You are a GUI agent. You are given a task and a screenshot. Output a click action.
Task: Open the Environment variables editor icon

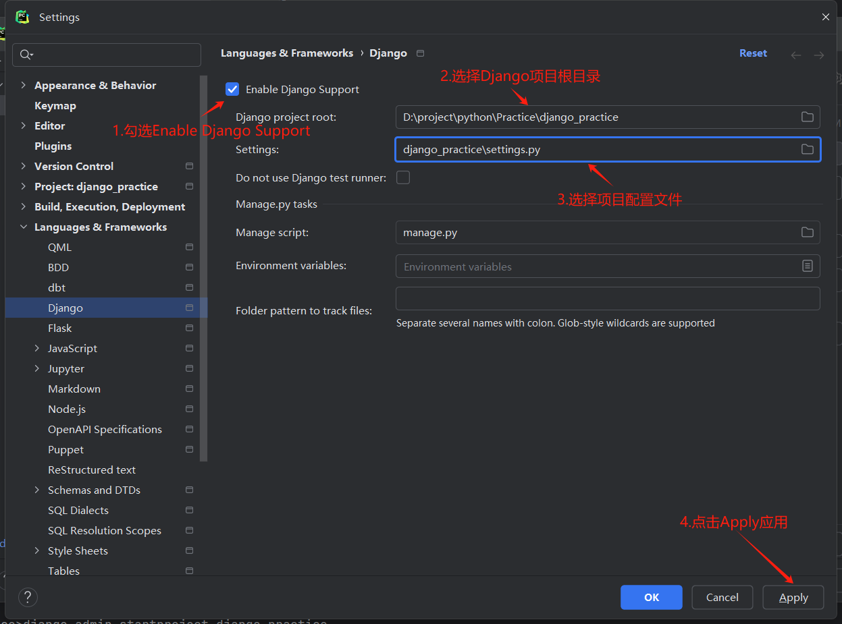pos(807,266)
